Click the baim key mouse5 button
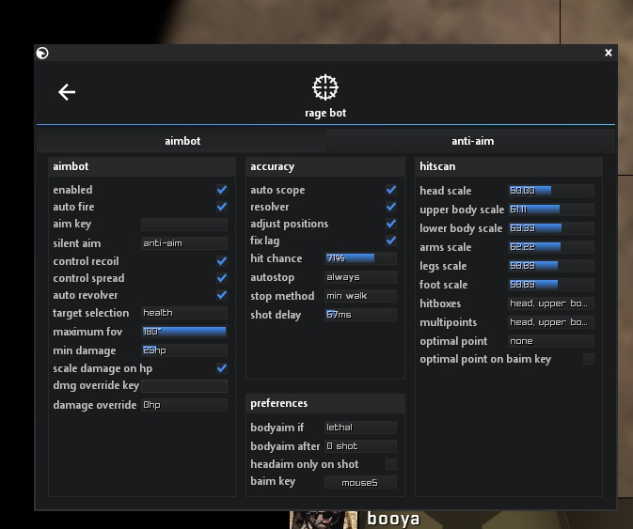633x529 pixels. pyautogui.click(x=360, y=482)
